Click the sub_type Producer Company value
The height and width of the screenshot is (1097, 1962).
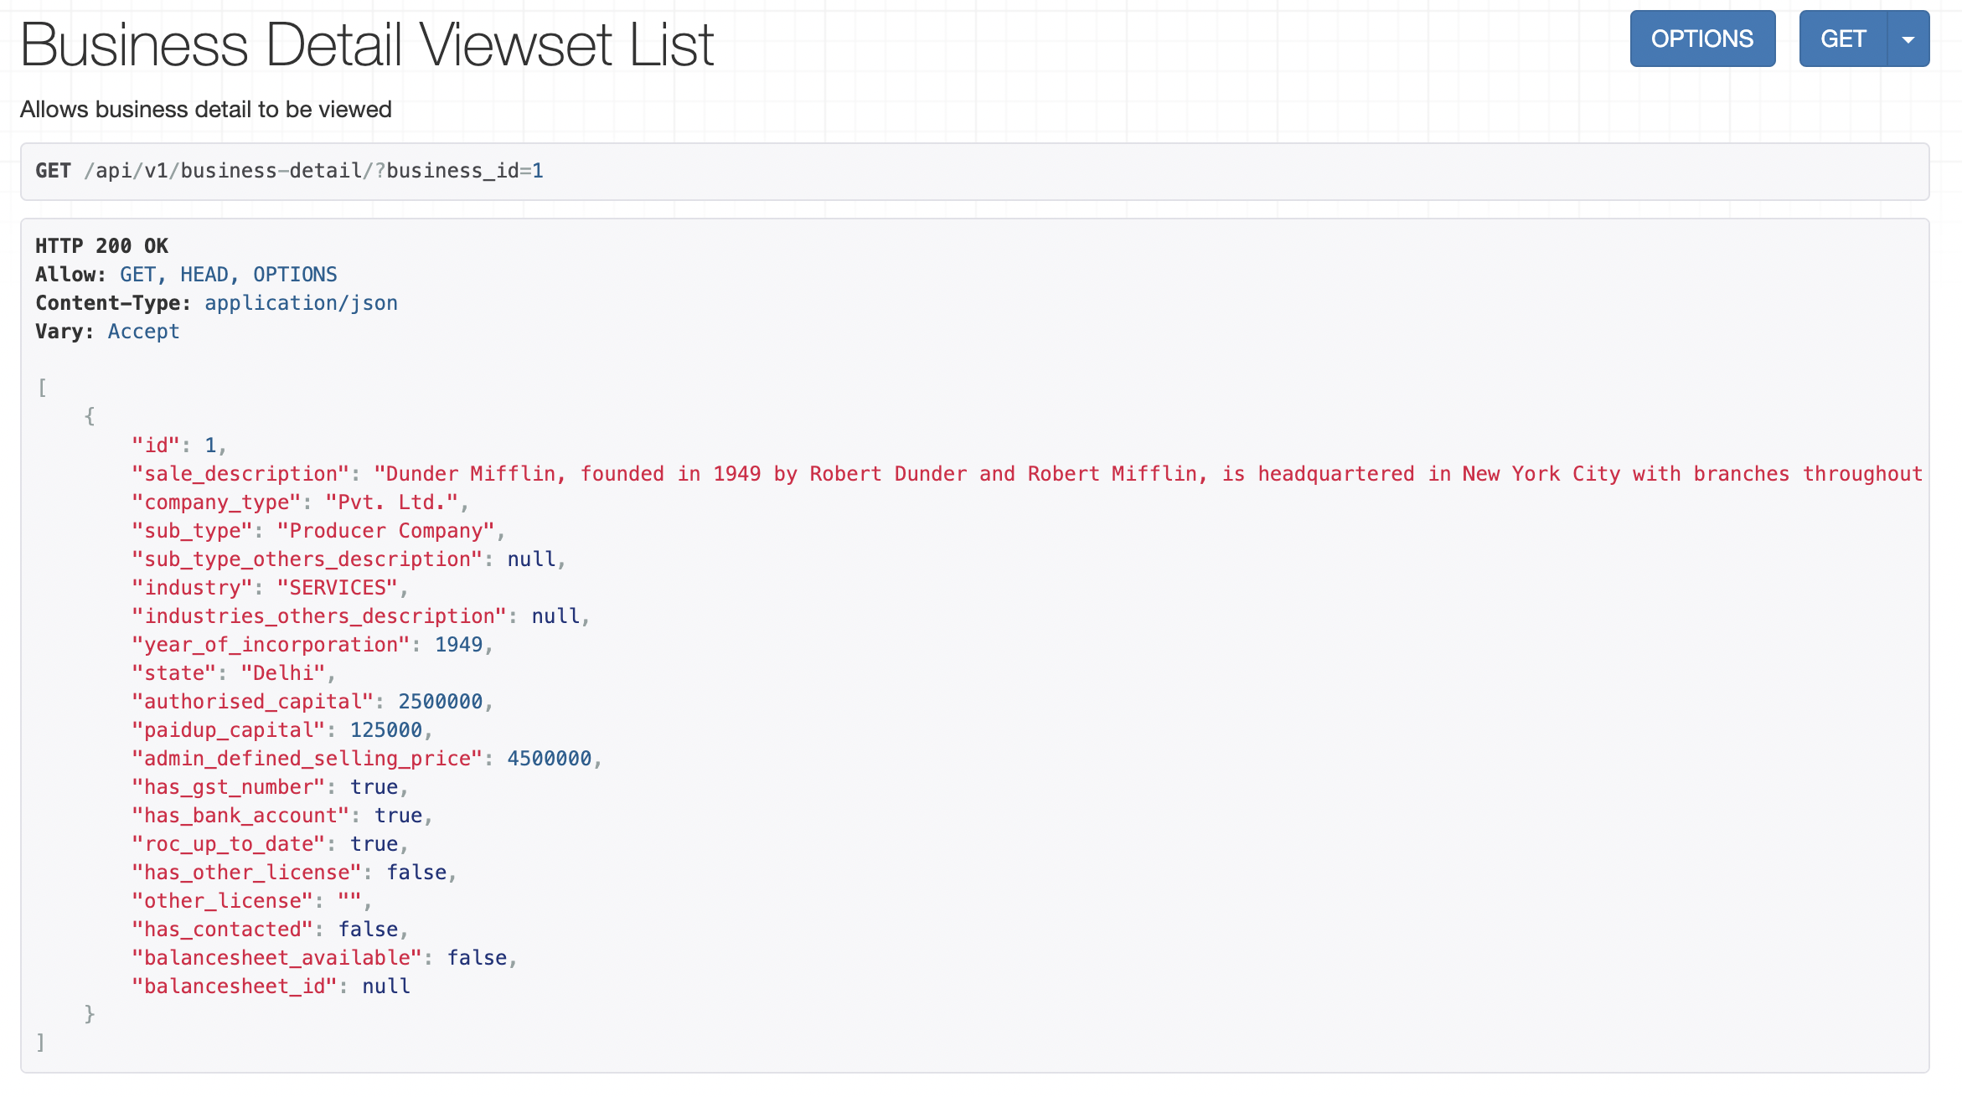[385, 531]
